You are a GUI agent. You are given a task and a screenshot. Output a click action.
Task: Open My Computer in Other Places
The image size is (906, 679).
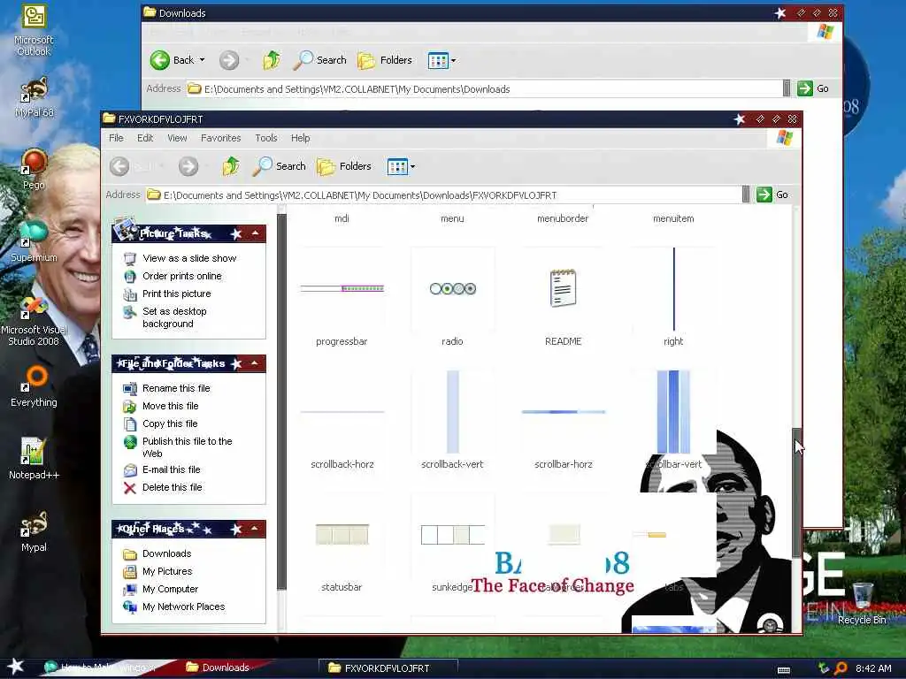pyautogui.click(x=171, y=589)
